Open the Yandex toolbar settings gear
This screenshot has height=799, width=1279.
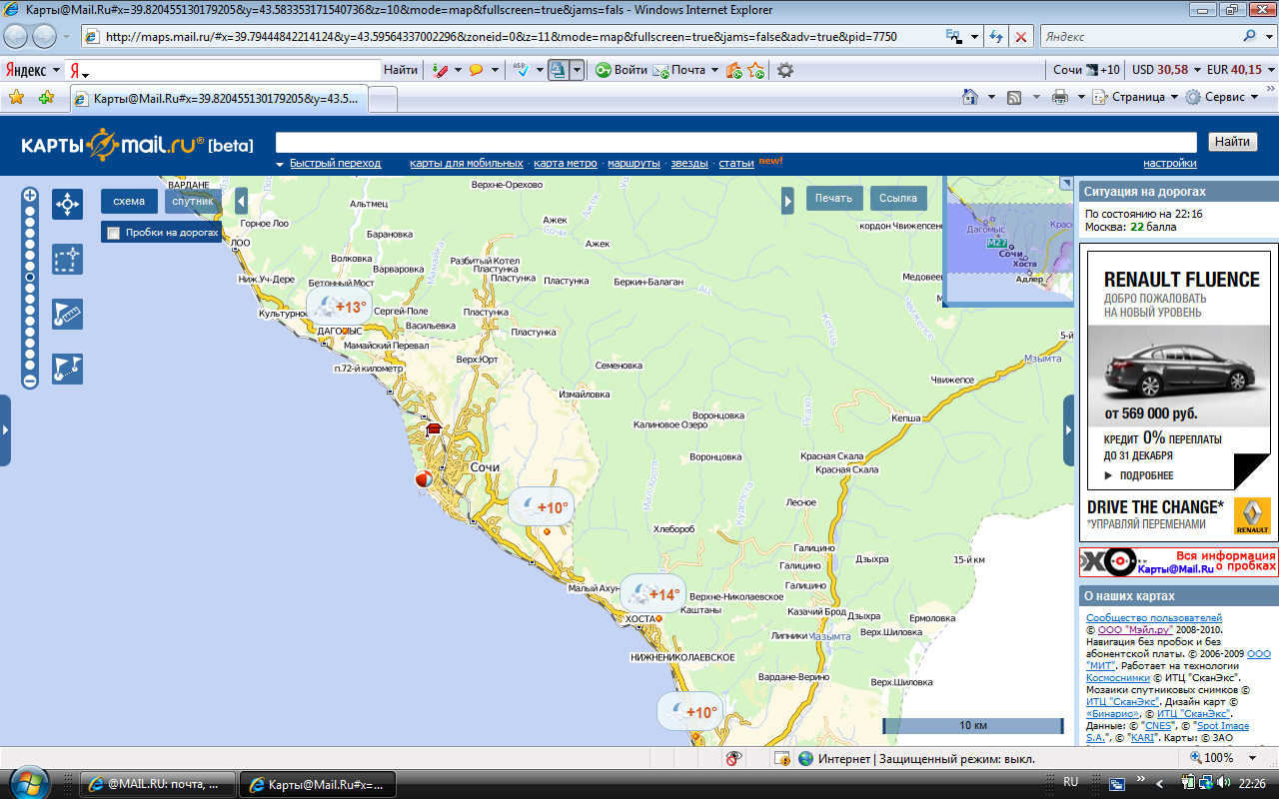[x=785, y=70]
